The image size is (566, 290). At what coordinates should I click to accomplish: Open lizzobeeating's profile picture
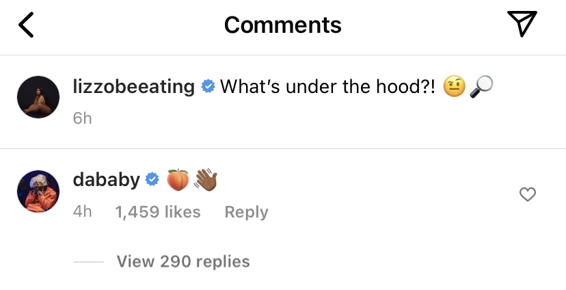point(38,97)
